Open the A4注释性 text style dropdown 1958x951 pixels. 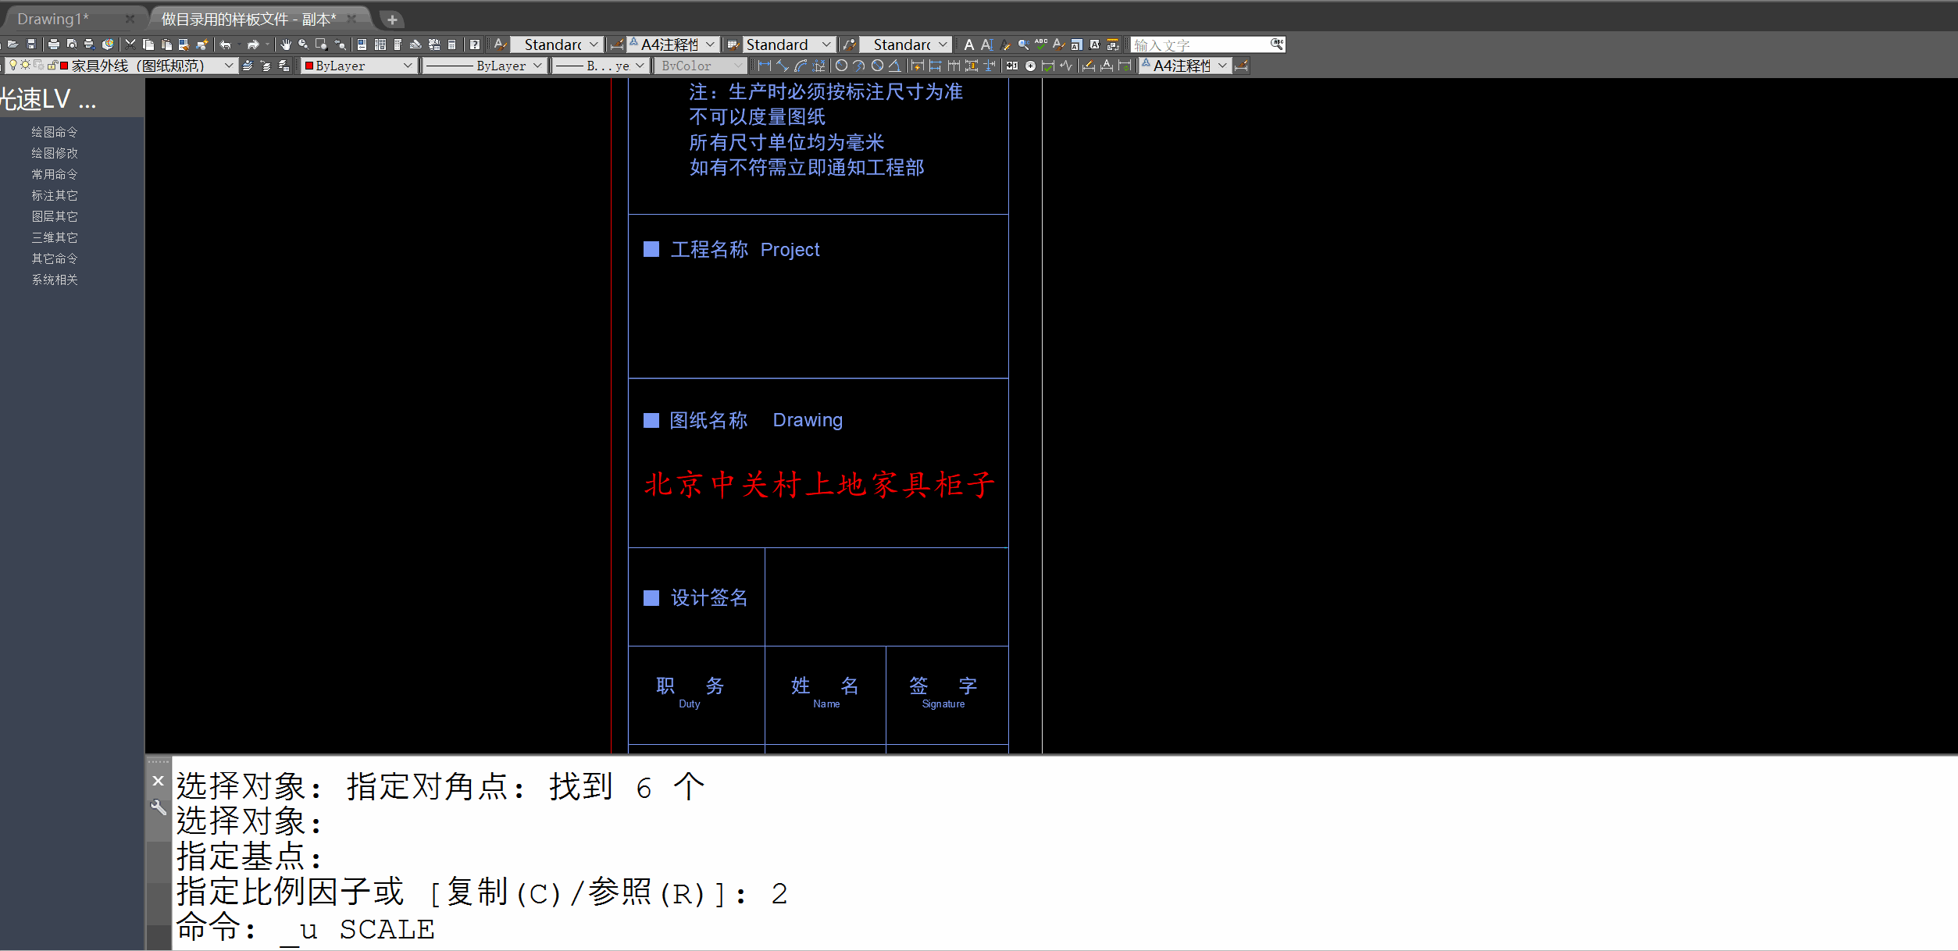click(x=705, y=45)
